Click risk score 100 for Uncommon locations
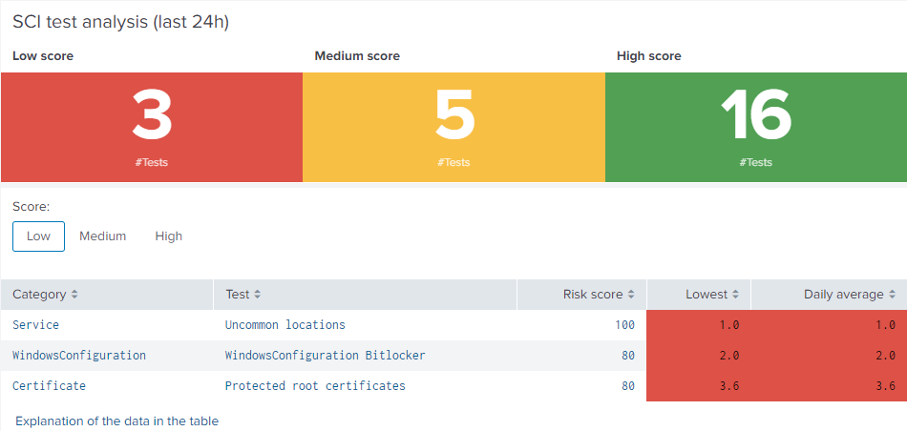Screen dimensions: 907x431 (624, 325)
